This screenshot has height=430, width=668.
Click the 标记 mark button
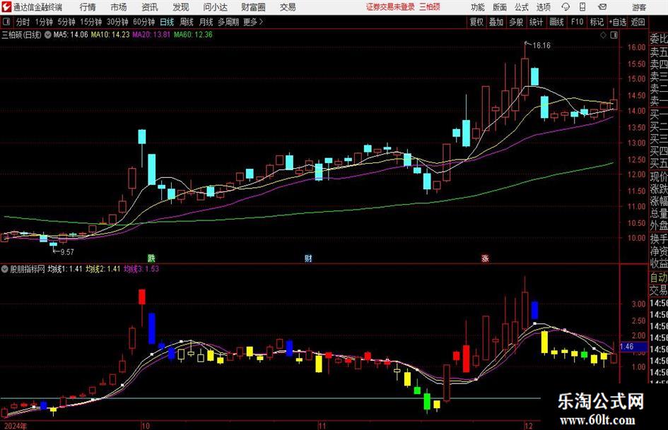(x=597, y=22)
